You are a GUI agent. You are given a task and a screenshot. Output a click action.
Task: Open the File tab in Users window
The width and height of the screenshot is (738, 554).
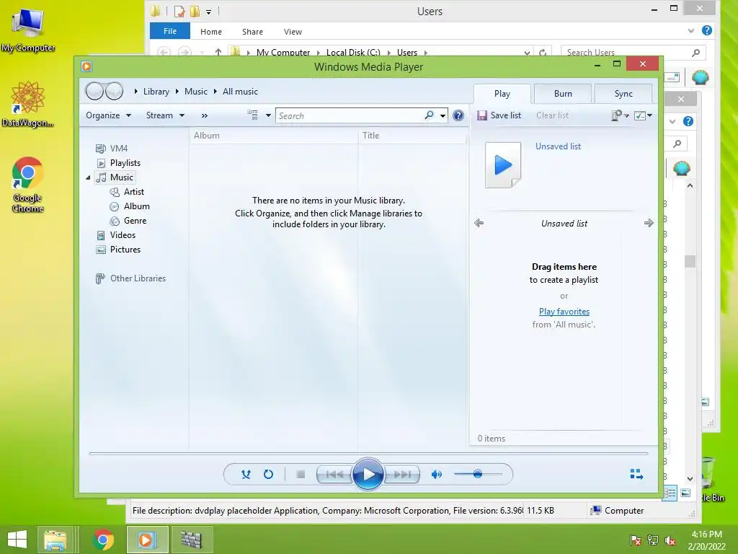170,31
